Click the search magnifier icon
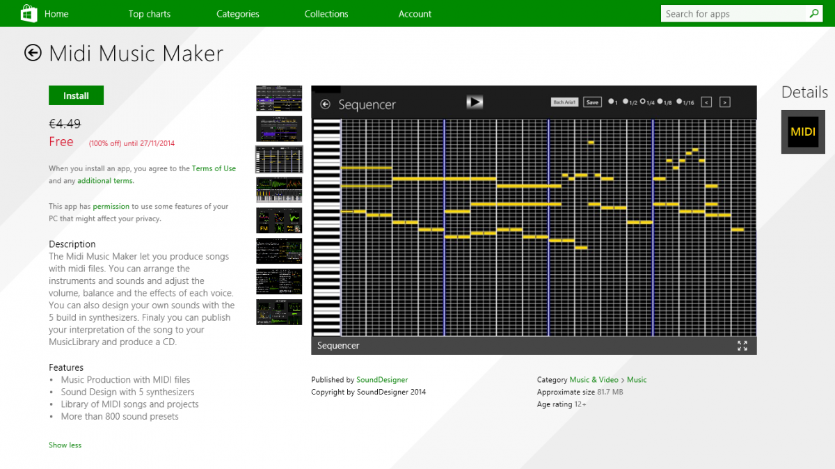This screenshot has height=469, width=835. [814, 13]
